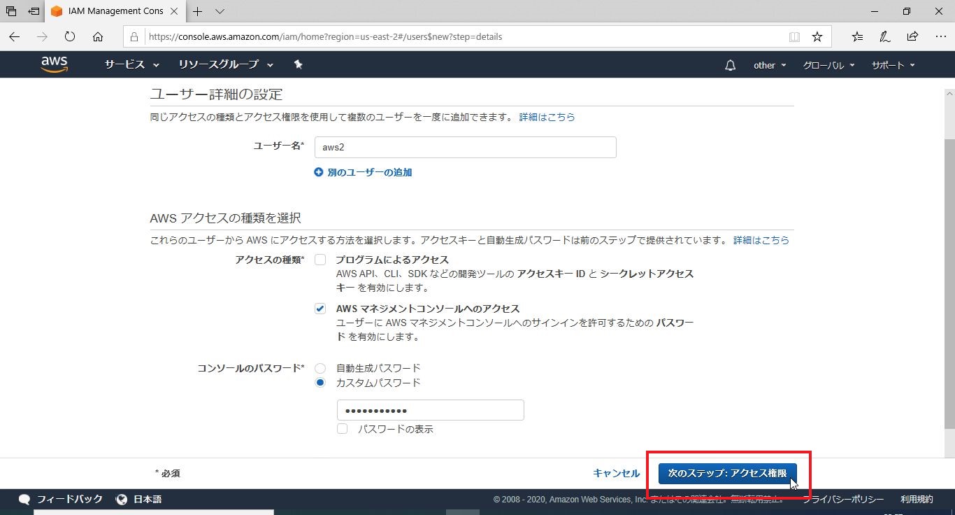The width and height of the screenshot is (955, 515).
Task: Click the globe language icon in footer
Action: pyautogui.click(x=122, y=499)
